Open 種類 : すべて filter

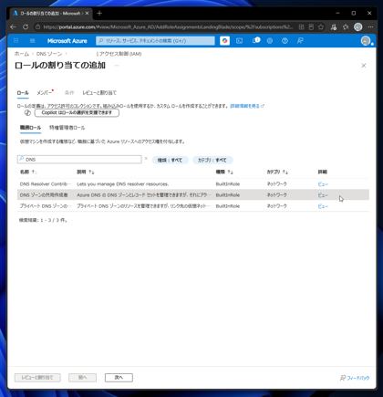171,160
